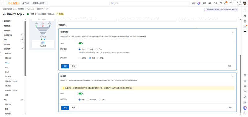Screen dimensions: 248x117
Task: Click the Alibaba Cloud logo
Action: [x=14, y=3]
